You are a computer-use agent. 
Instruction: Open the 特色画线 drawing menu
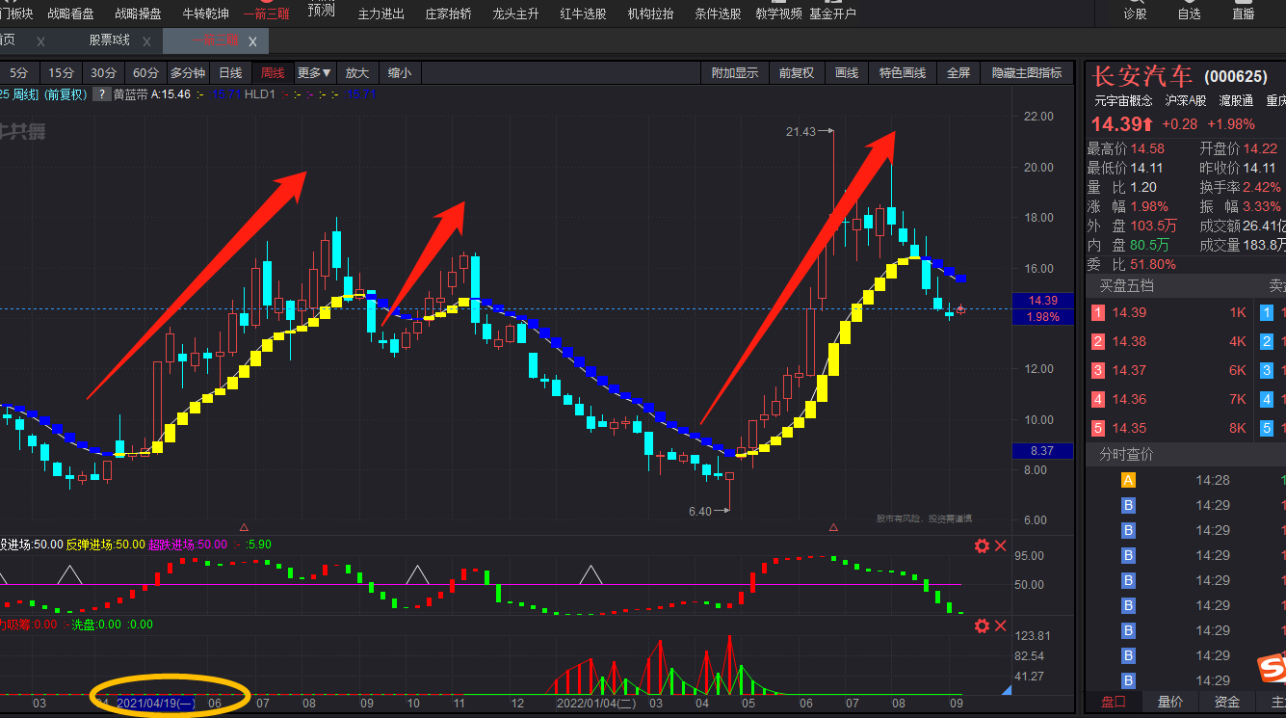[x=902, y=73]
